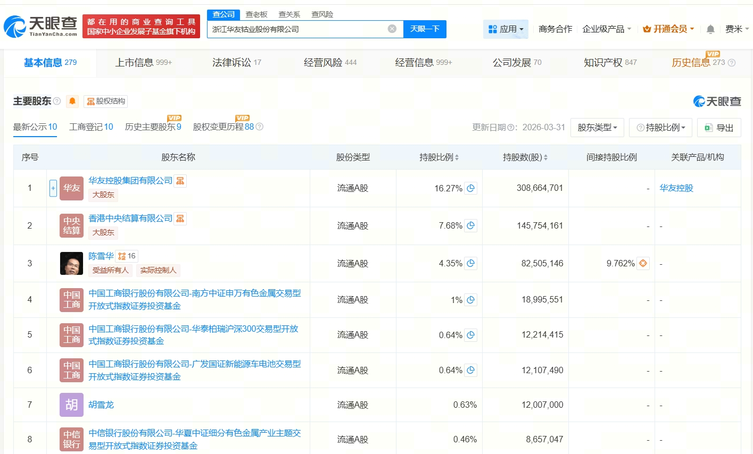Clear the company search box text

tap(392, 29)
